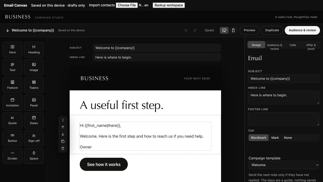Add a Hero block
Viewport: 323px width, 182px height.
(12, 50)
